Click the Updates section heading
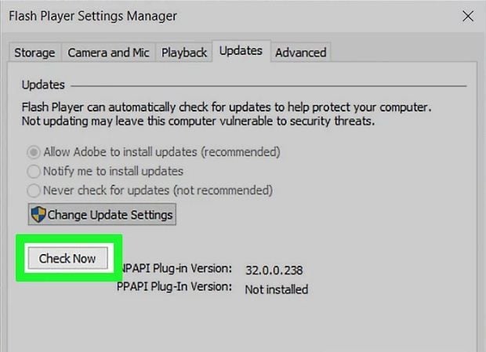This screenshot has height=352, width=486. coord(43,85)
